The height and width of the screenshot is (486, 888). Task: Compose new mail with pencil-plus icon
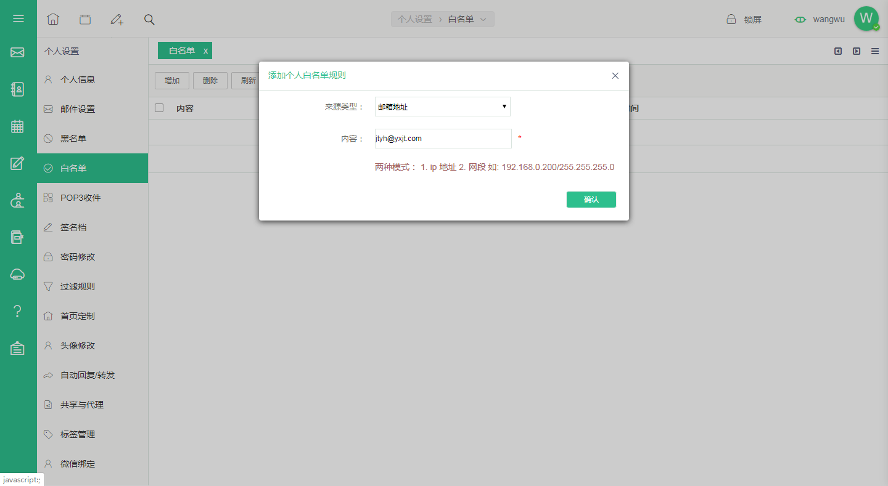117,19
